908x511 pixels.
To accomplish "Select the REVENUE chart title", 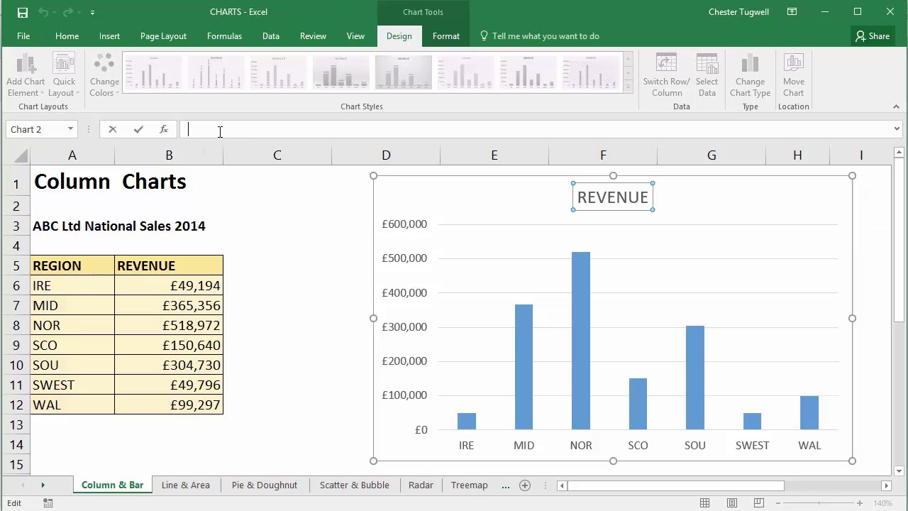I will pos(613,197).
